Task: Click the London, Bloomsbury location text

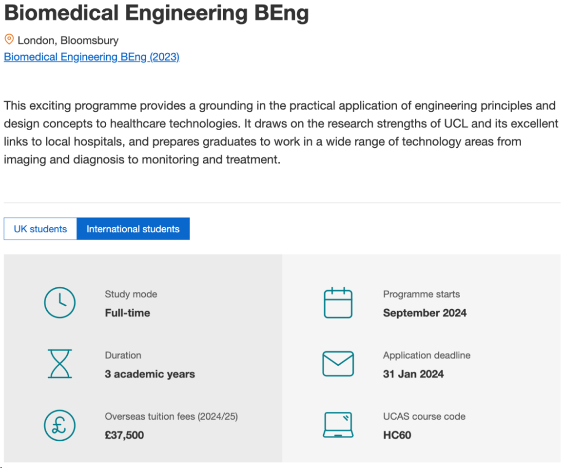Action: pyautogui.click(x=68, y=40)
